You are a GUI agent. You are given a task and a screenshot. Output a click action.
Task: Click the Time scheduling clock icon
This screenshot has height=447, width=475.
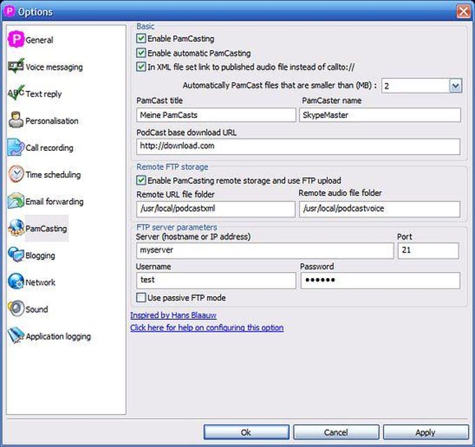[x=16, y=174]
